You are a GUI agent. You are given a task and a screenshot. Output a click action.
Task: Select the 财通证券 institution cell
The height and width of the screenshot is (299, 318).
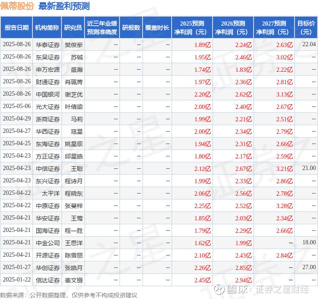48,82
